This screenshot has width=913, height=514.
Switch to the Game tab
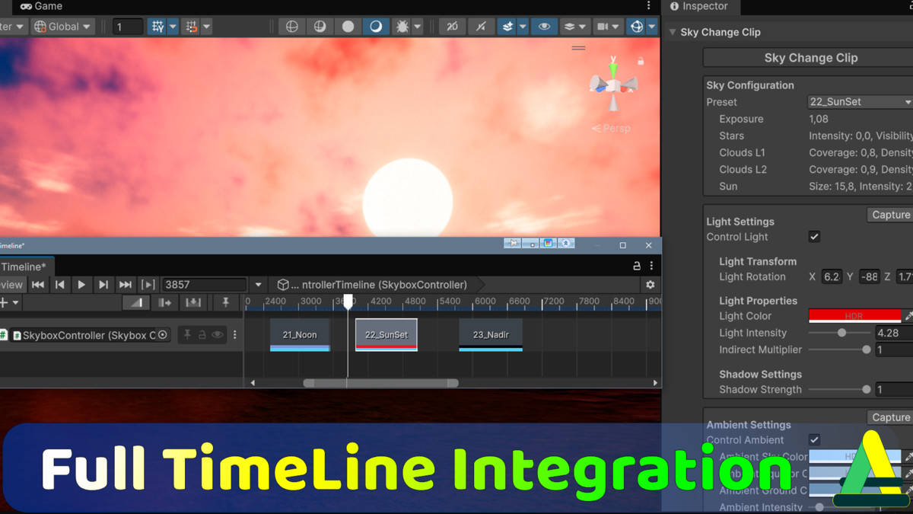pos(41,6)
